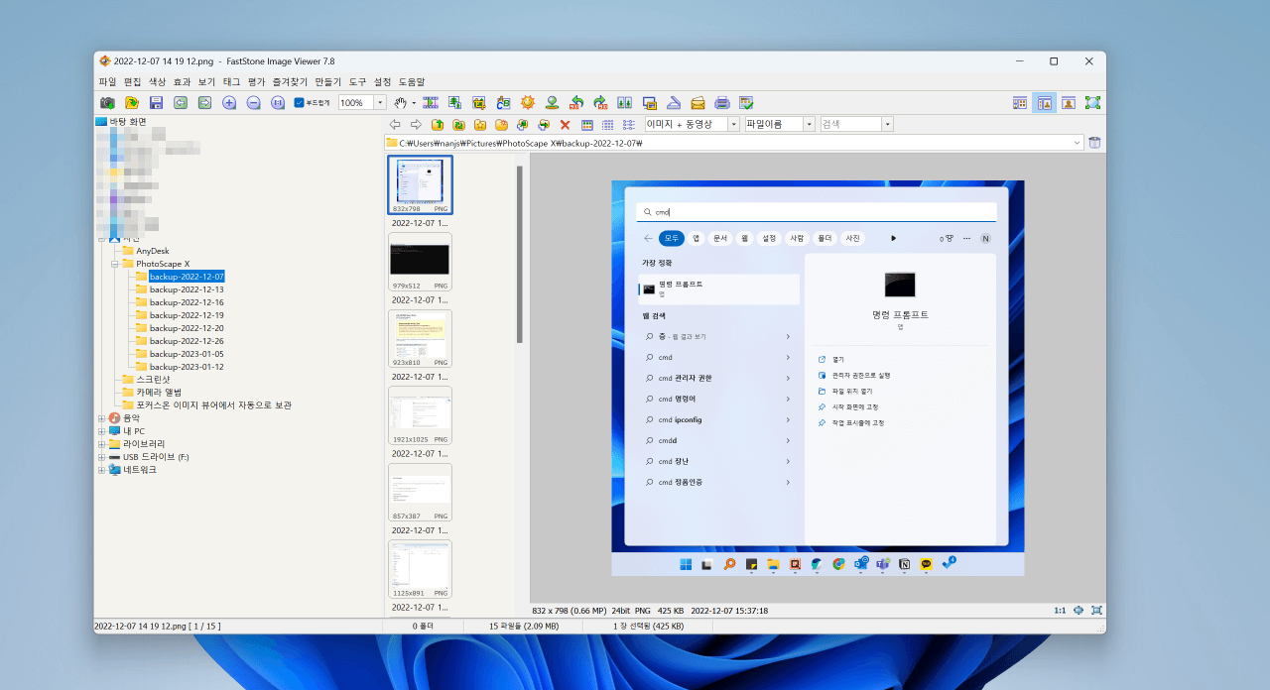
Task: Open the 효과 menu
Action: 182,81
